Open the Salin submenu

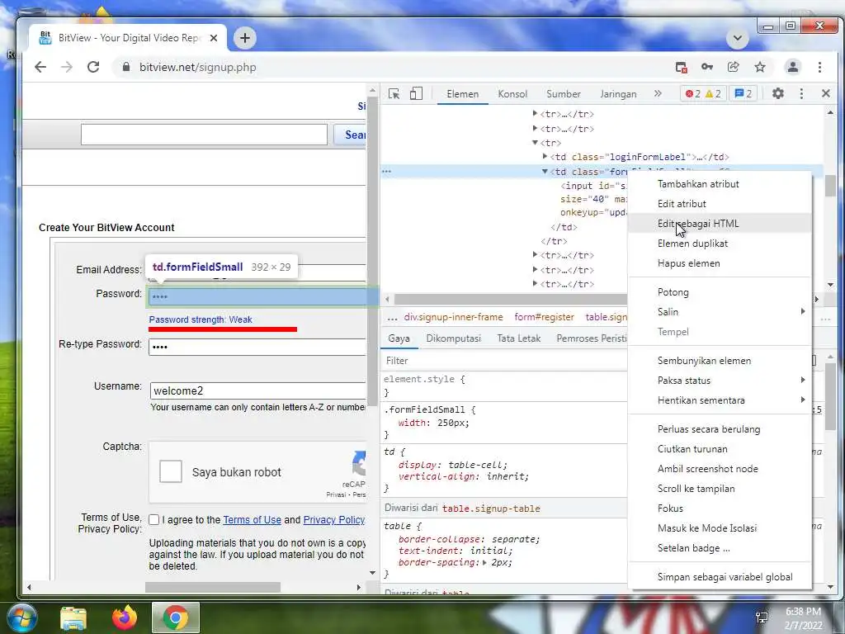point(720,311)
